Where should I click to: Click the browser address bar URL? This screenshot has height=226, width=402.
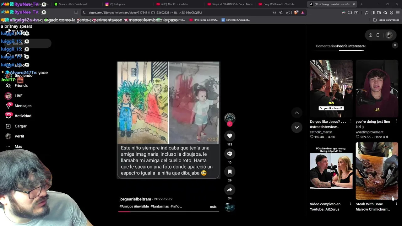click(x=145, y=13)
